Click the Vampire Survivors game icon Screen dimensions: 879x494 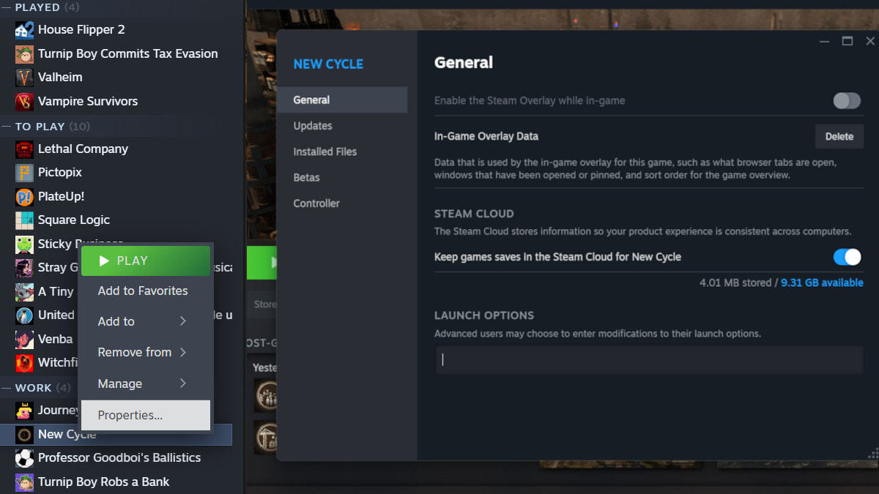tap(25, 101)
